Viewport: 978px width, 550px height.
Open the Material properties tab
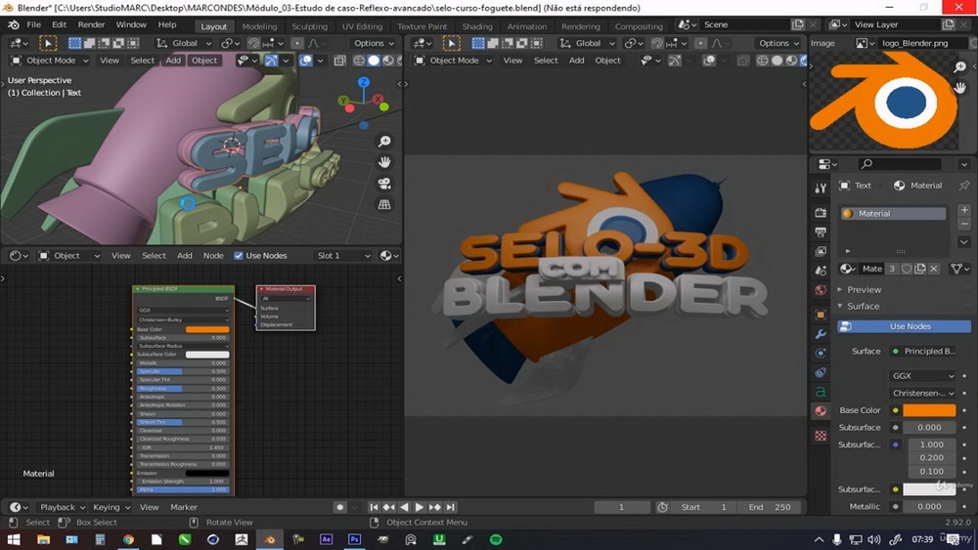[x=821, y=411]
